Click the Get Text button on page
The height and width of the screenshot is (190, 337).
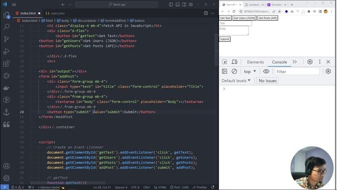click(x=225, y=18)
